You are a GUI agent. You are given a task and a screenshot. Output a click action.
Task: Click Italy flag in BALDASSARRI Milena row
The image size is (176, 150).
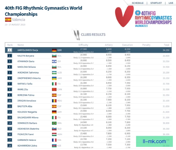point(54,117)
